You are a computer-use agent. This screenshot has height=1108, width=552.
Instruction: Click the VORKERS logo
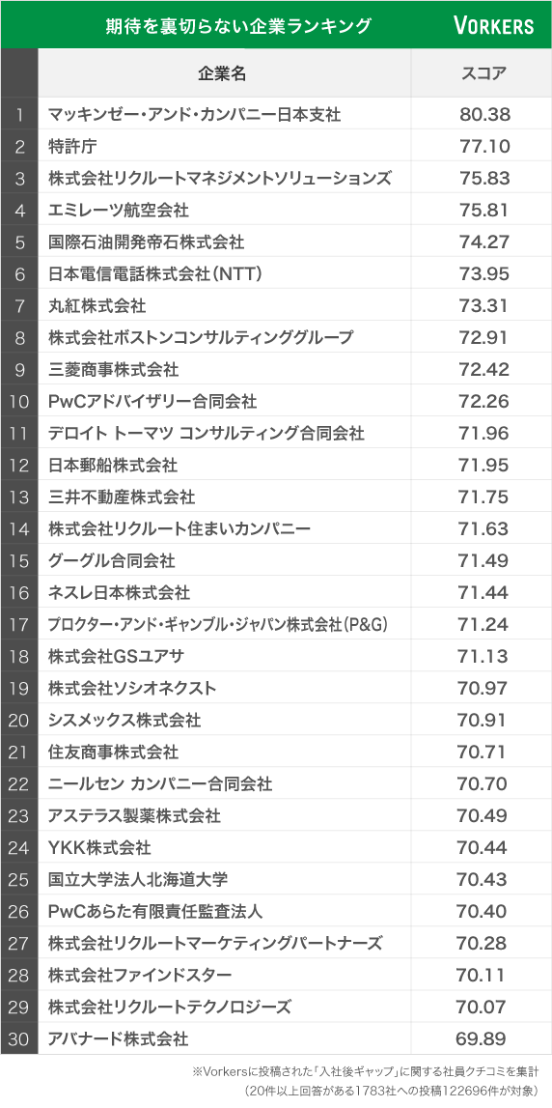(493, 26)
